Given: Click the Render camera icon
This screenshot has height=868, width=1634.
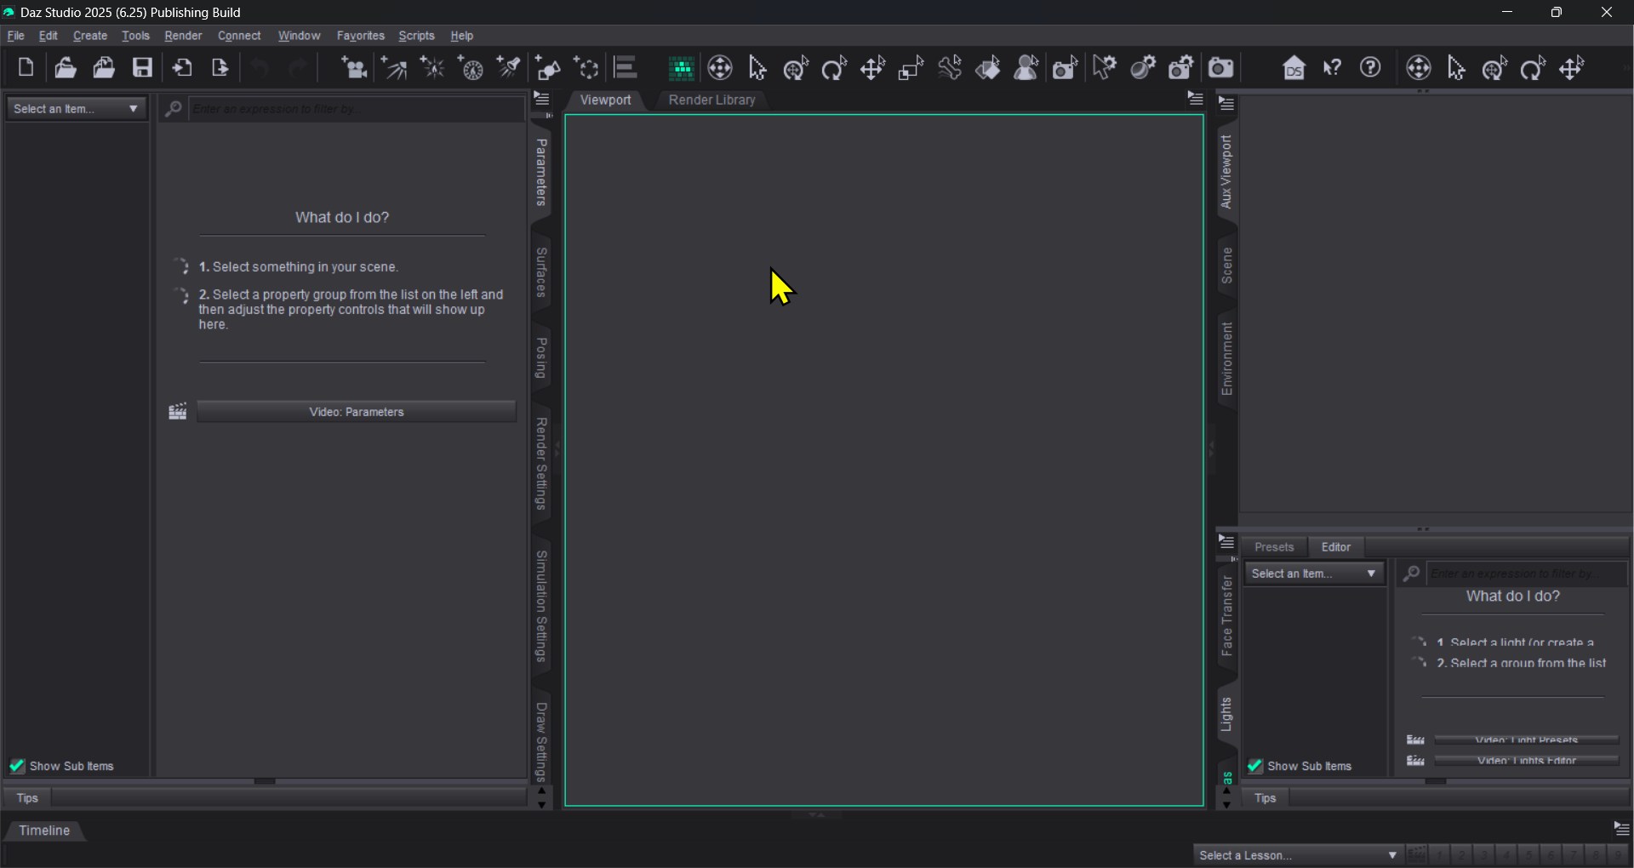Looking at the screenshot, I should pyautogui.click(x=1220, y=68).
